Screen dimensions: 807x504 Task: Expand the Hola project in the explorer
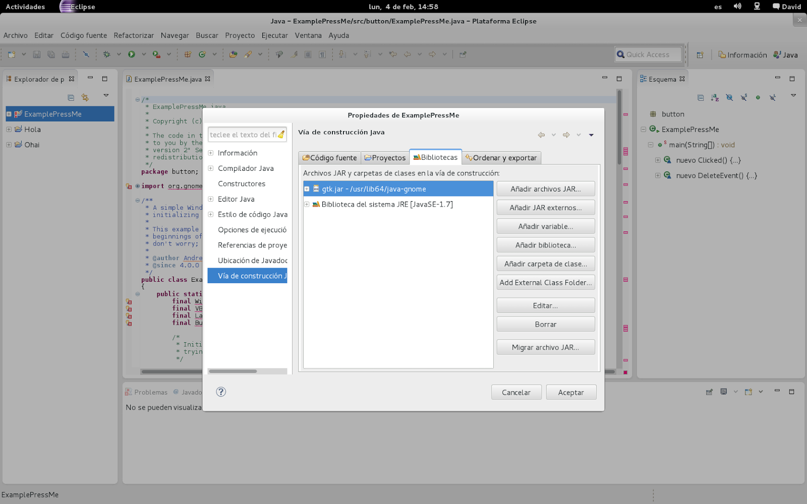pos(9,129)
